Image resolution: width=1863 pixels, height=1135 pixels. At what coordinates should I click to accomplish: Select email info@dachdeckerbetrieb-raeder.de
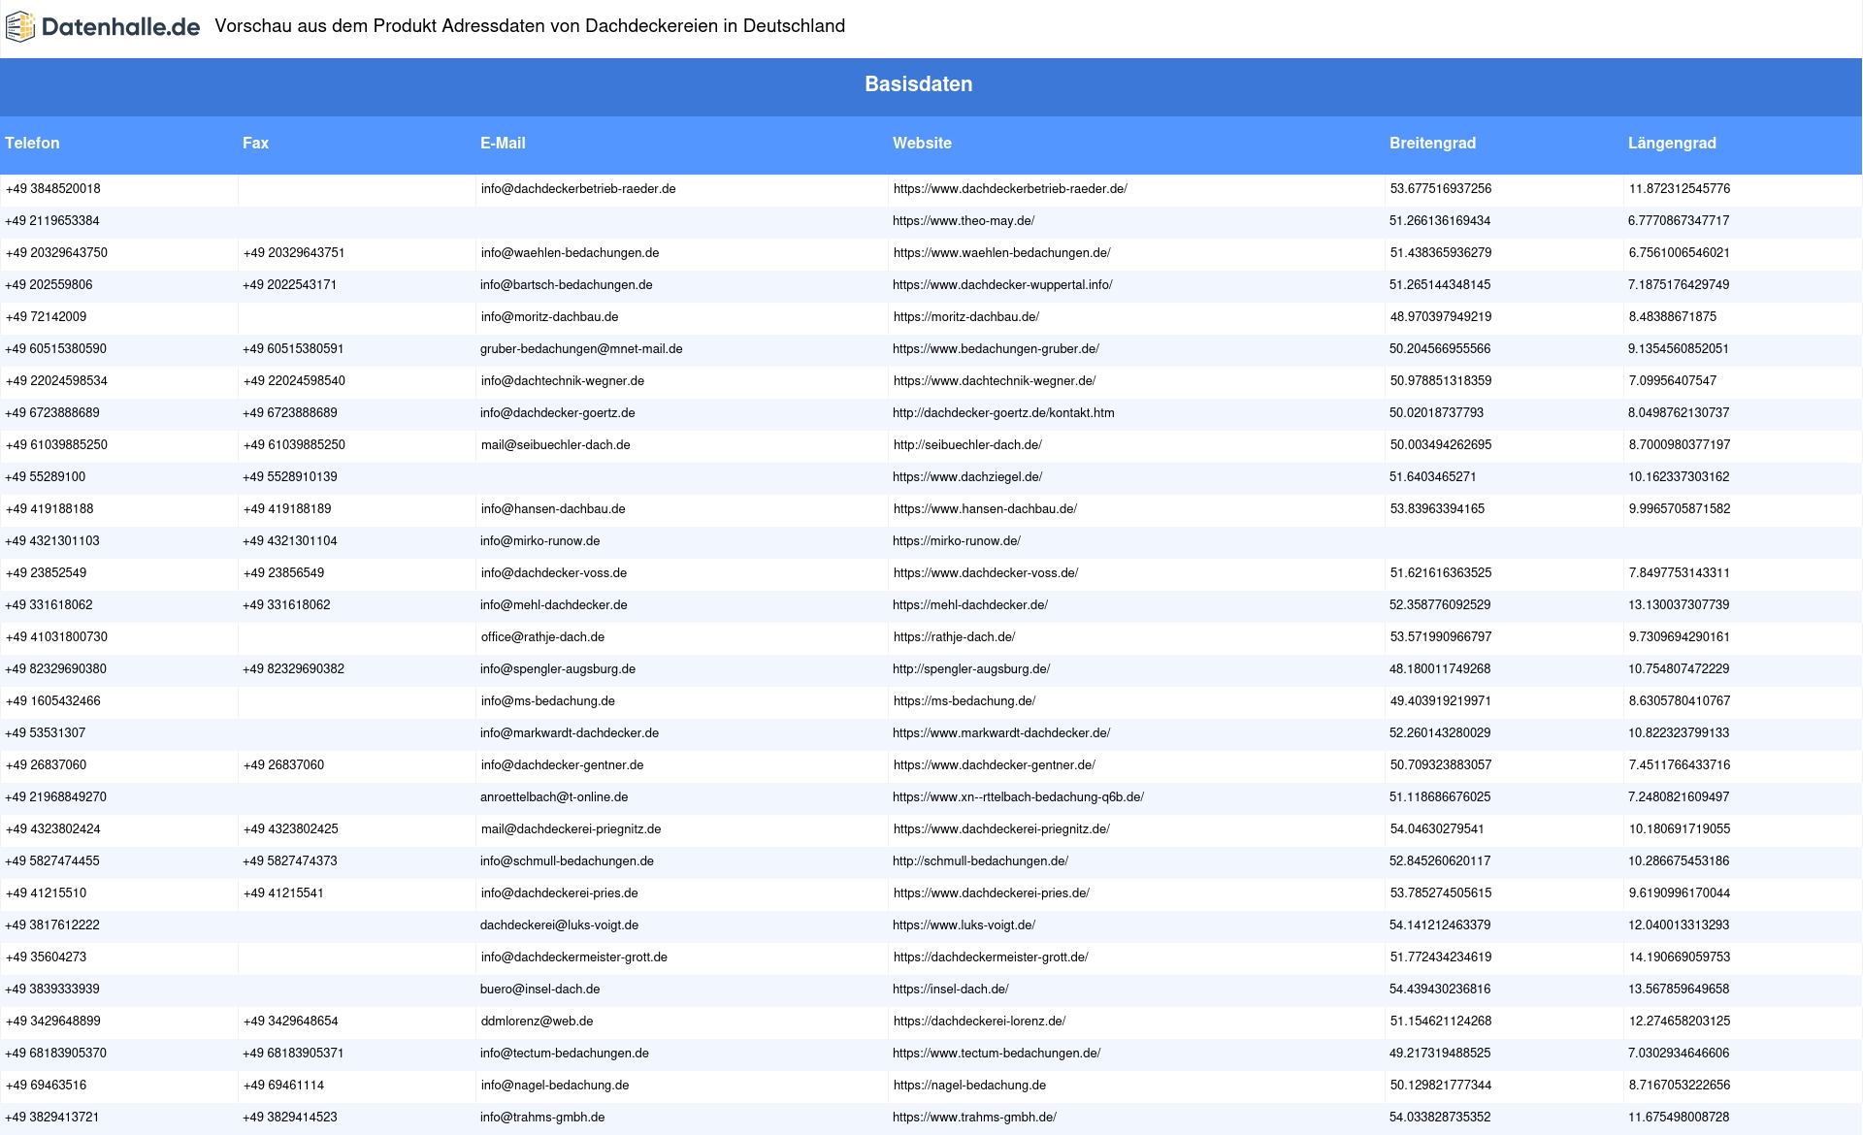point(578,189)
